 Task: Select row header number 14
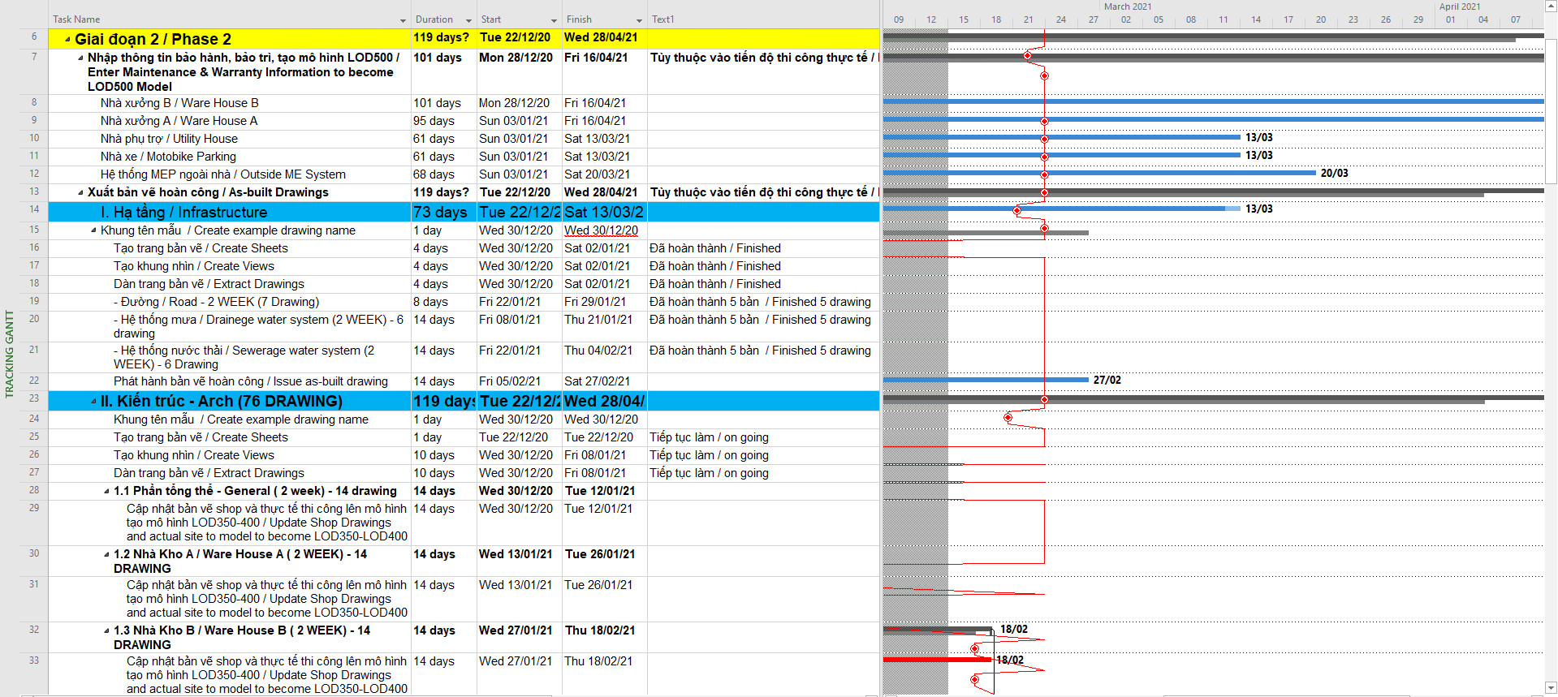click(34, 209)
